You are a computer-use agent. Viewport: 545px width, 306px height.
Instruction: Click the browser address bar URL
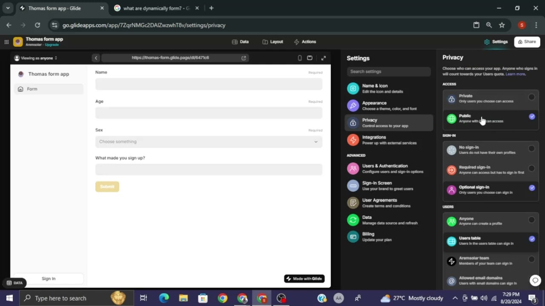[x=144, y=25]
